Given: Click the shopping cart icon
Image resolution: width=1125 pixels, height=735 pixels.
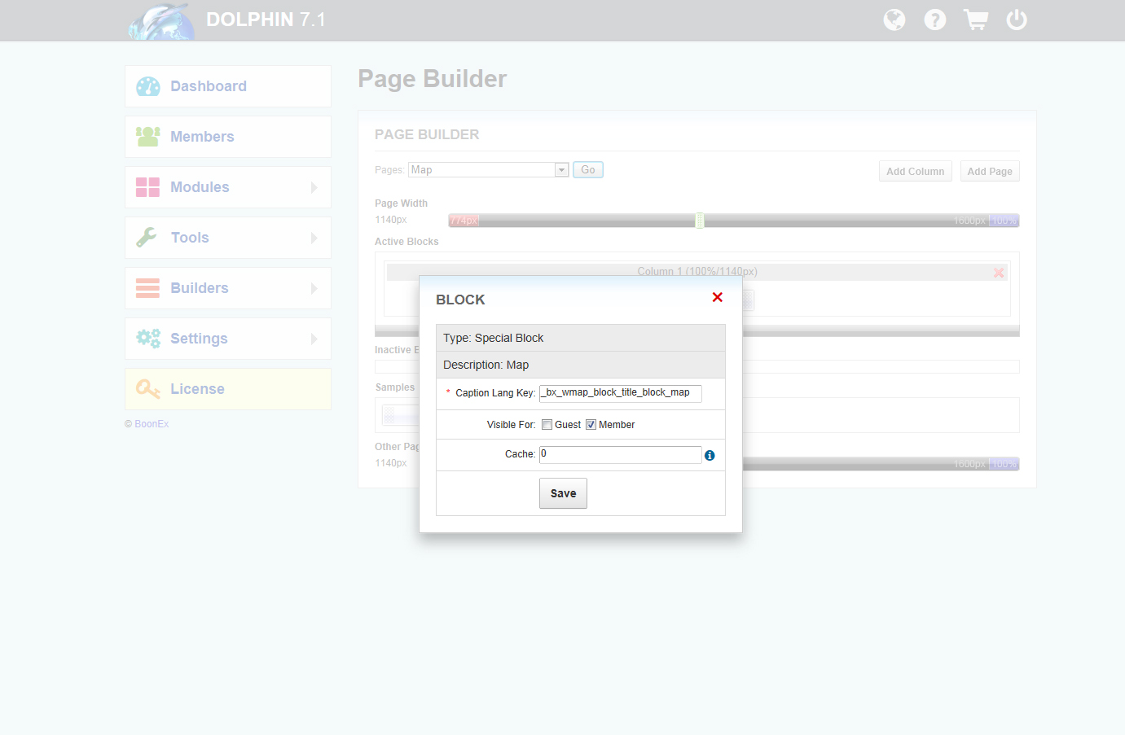Looking at the screenshot, I should (x=975, y=20).
